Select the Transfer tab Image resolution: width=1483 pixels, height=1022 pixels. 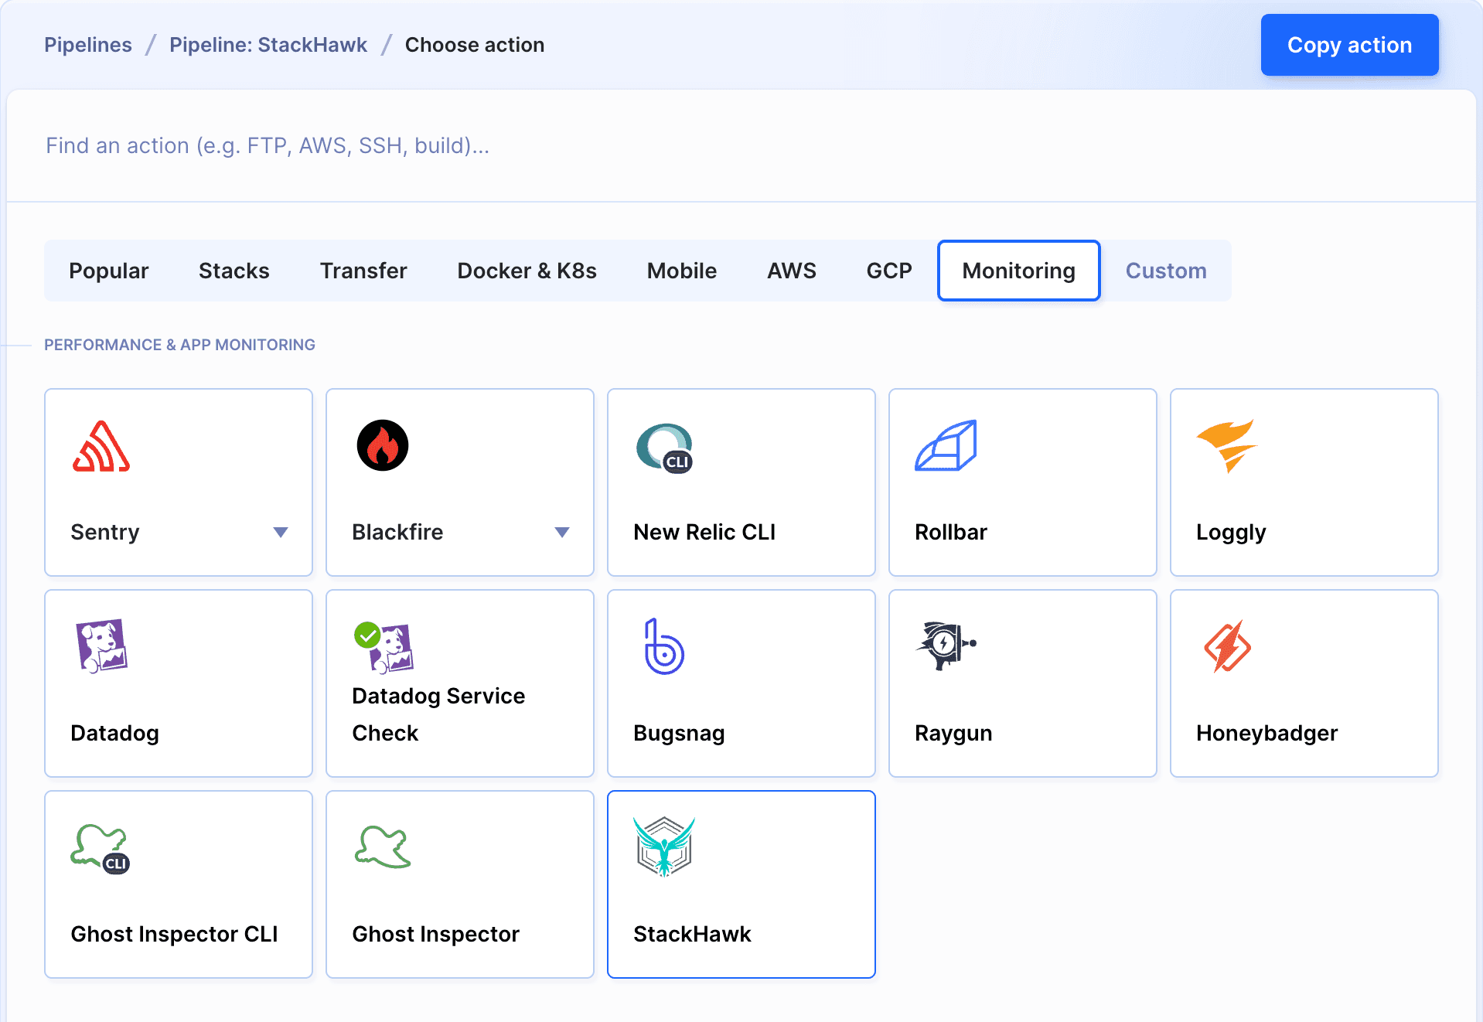point(363,271)
